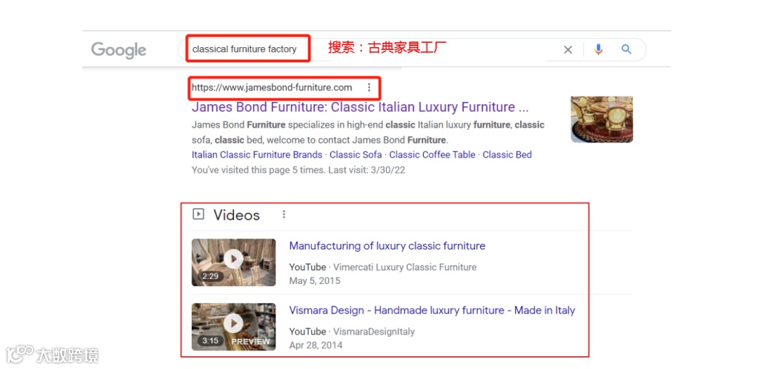The height and width of the screenshot is (369, 759).
Task: Open the Classic Sofa sitelink
Action: pyautogui.click(x=356, y=155)
